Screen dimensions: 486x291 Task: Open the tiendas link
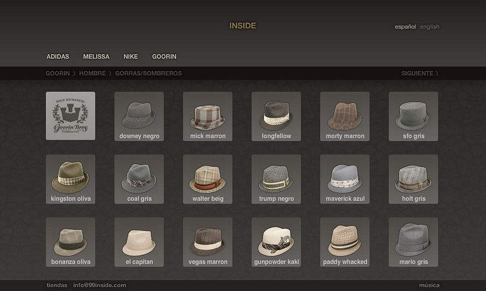coord(57,285)
